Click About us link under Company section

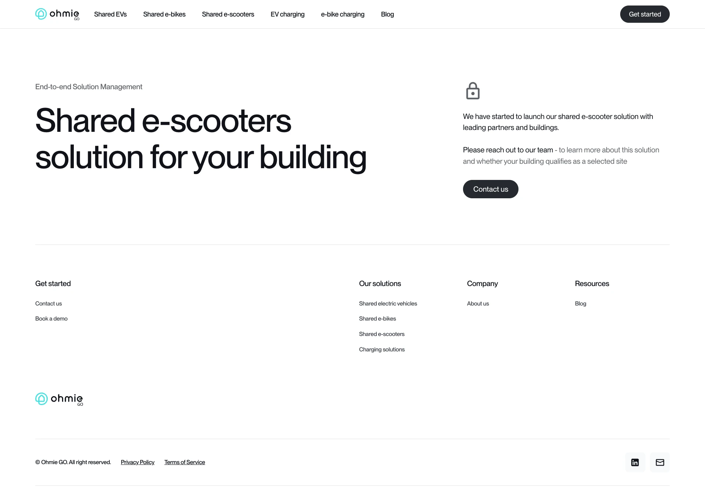pos(478,303)
